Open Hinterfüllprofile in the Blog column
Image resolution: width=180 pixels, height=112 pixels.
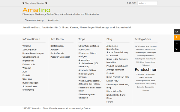[114, 91]
